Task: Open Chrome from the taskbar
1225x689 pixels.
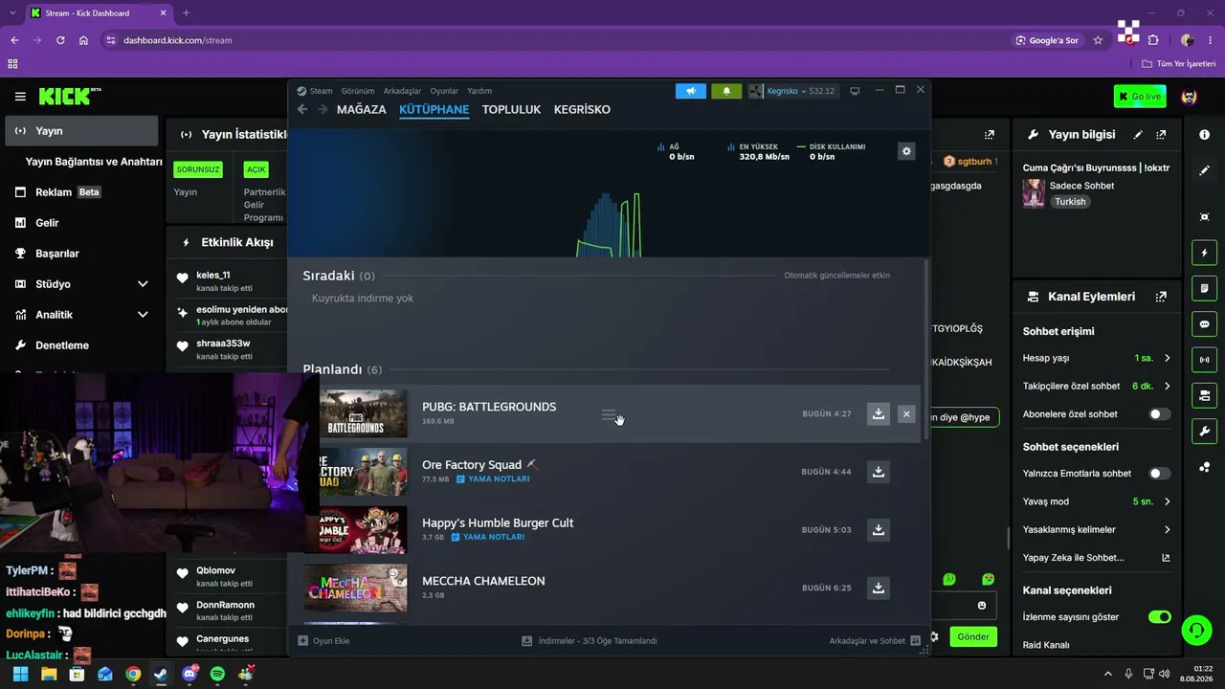Action: click(133, 674)
